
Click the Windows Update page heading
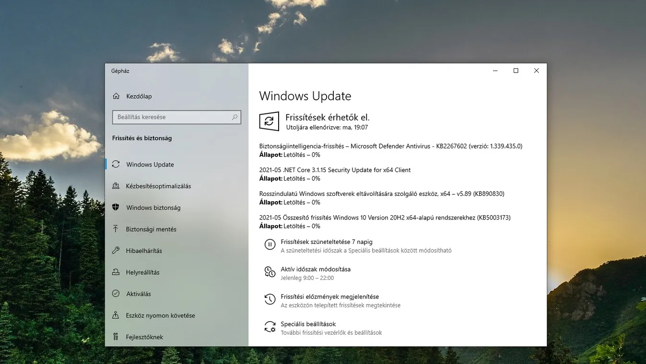pyautogui.click(x=305, y=96)
